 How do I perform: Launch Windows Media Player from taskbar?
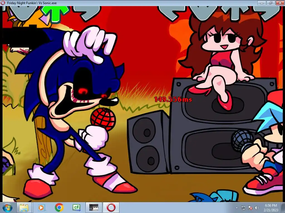41,207
